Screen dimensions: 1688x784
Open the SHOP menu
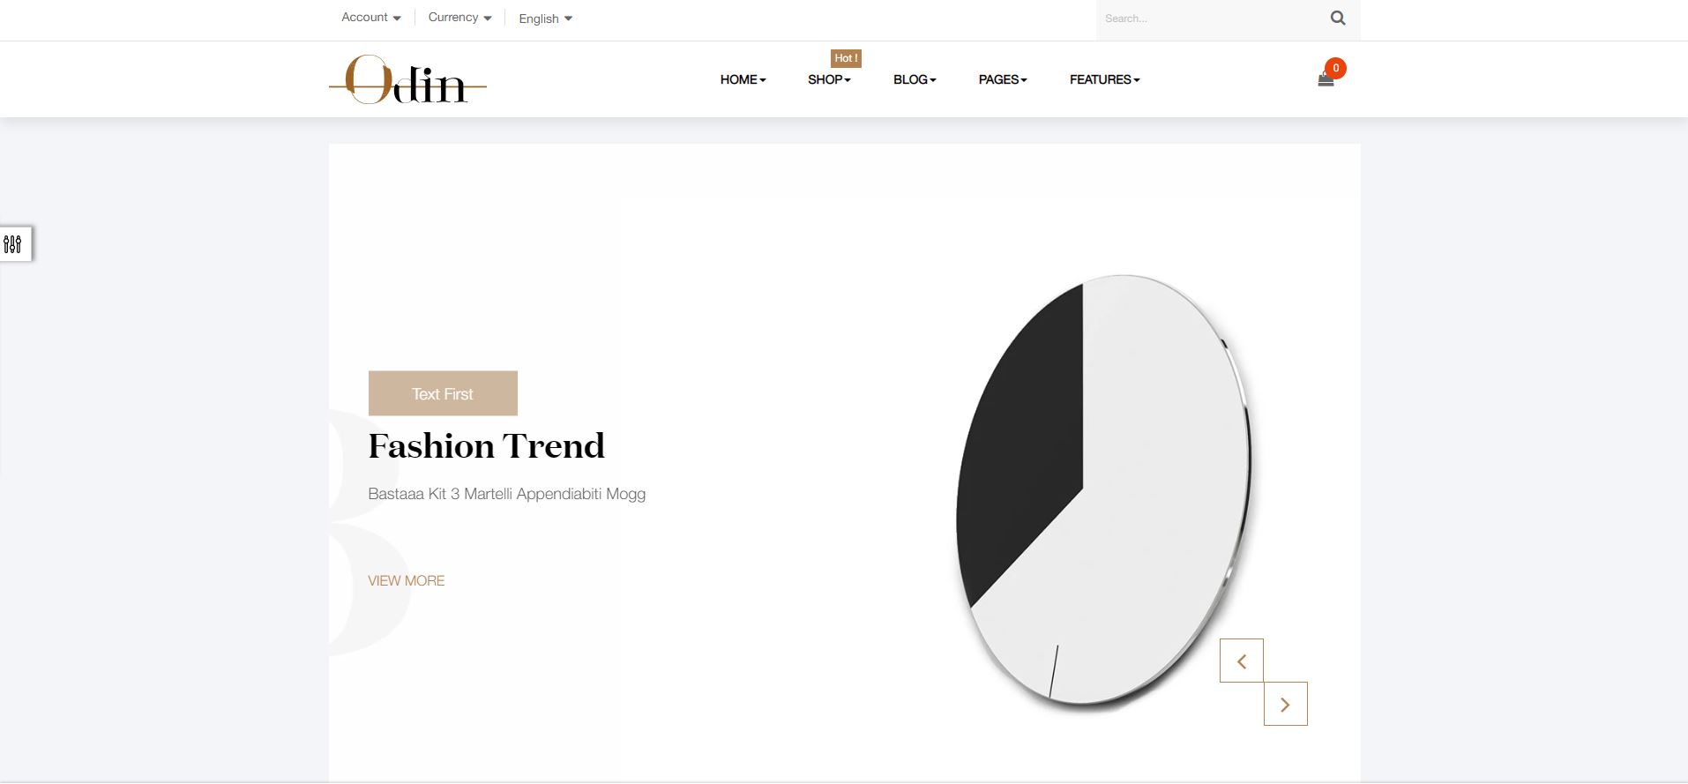(x=829, y=79)
